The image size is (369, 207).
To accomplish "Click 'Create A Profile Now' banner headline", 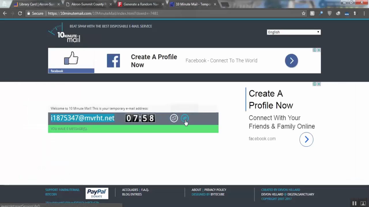I will (x=154, y=61).
